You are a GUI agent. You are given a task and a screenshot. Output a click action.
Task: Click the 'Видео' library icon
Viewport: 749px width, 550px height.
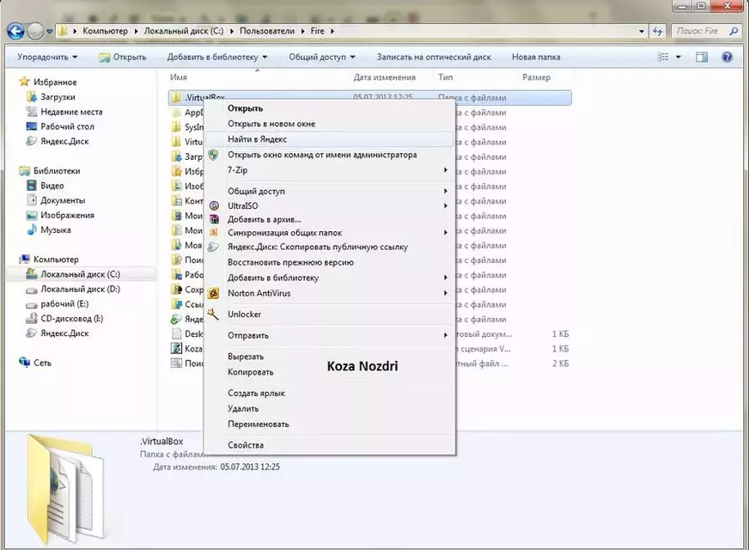pyautogui.click(x=32, y=186)
